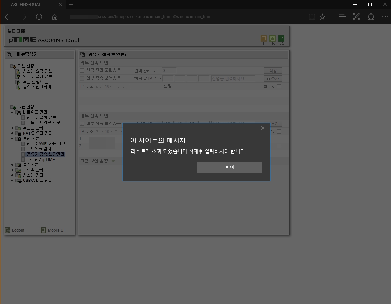This screenshot has height=304, width=391.
Task: Toggle 원격 관리 포트 사용 checkbox
Action: coord(82,70)
